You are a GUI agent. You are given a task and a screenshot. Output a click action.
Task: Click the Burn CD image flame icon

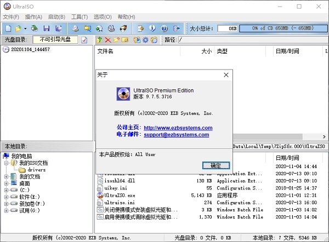124,28
